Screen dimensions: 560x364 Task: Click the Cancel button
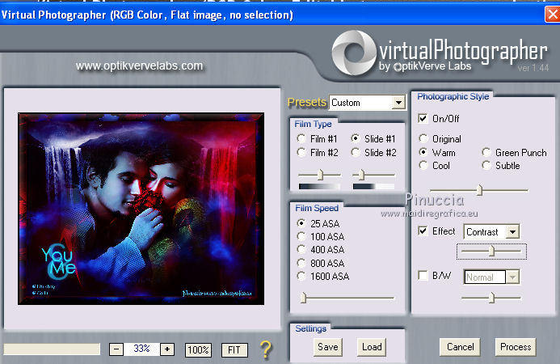(x=460, y=347)
